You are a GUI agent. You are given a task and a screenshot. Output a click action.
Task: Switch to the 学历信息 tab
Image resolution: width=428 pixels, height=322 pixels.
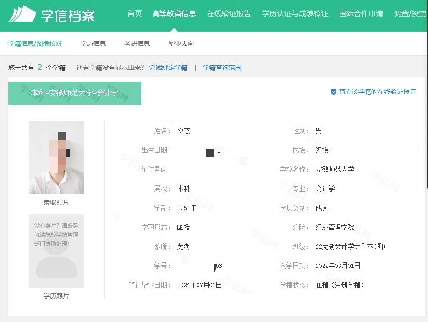click(x=93, y=44)
